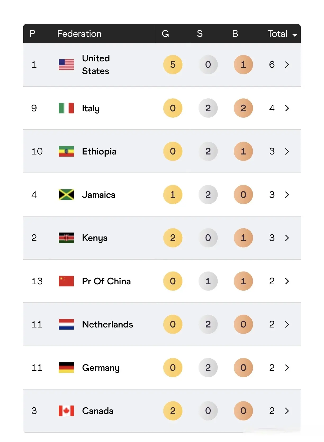The image size is (324, 442).
Task: Click the Pr Of China flag
Action: pos(66,281)
